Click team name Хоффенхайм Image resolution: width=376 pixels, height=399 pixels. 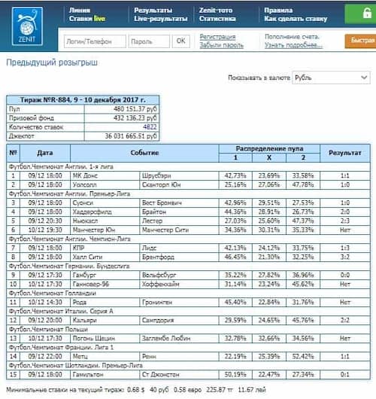click(160, 284)
